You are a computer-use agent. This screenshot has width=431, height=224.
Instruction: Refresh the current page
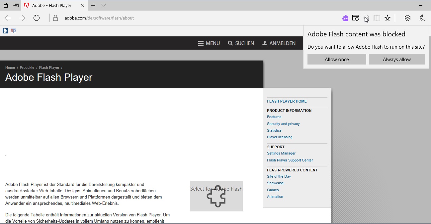(37, 18)
